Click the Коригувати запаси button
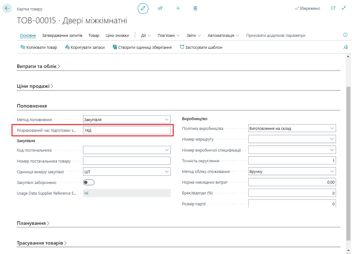This screenshot has width=352, height=254. click(x=85, y=48)
